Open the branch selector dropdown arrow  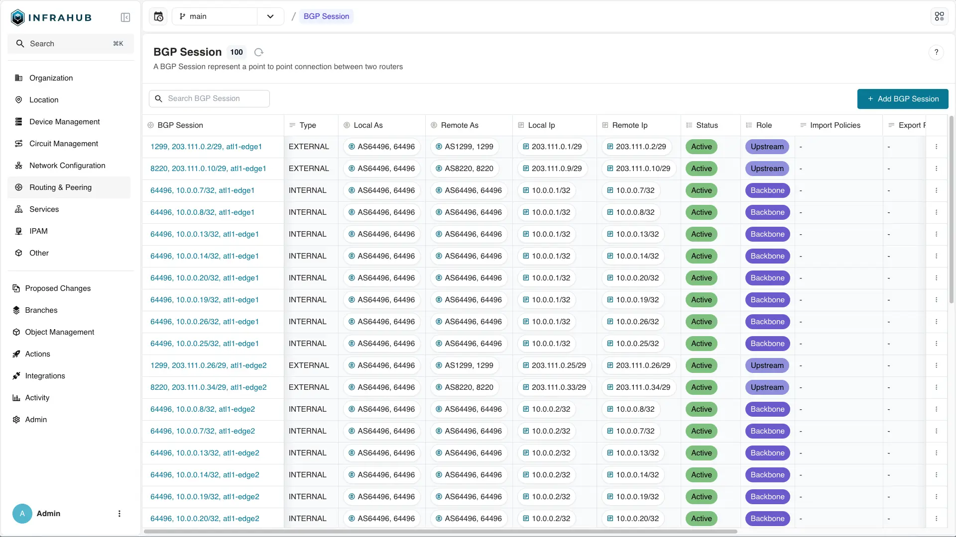tap(270, 16)
